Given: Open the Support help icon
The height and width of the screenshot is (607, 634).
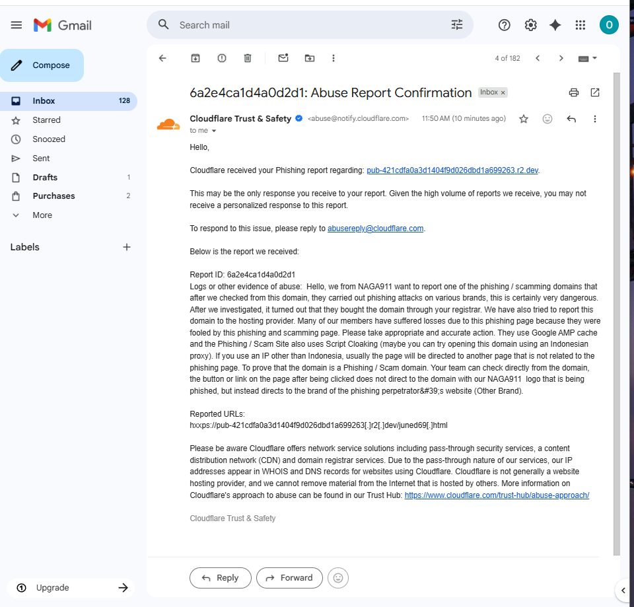Looking at the screenshot, I should [504, 25].
